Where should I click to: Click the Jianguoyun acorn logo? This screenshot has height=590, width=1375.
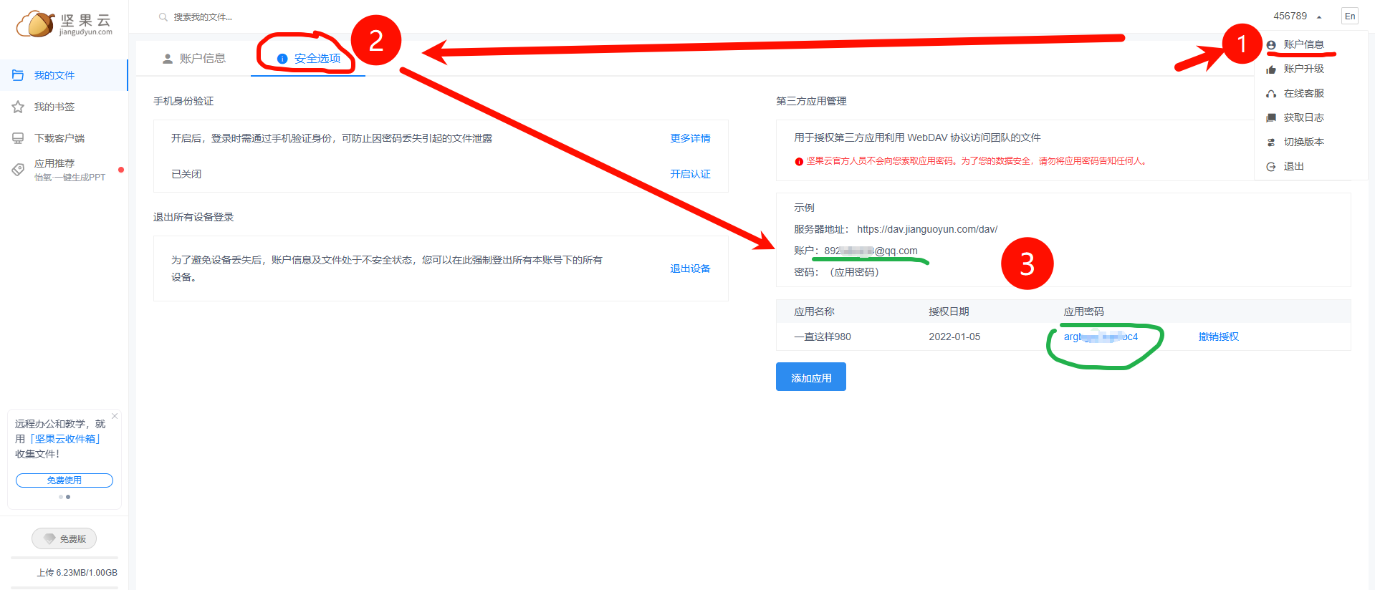click(x=36, y=24)
